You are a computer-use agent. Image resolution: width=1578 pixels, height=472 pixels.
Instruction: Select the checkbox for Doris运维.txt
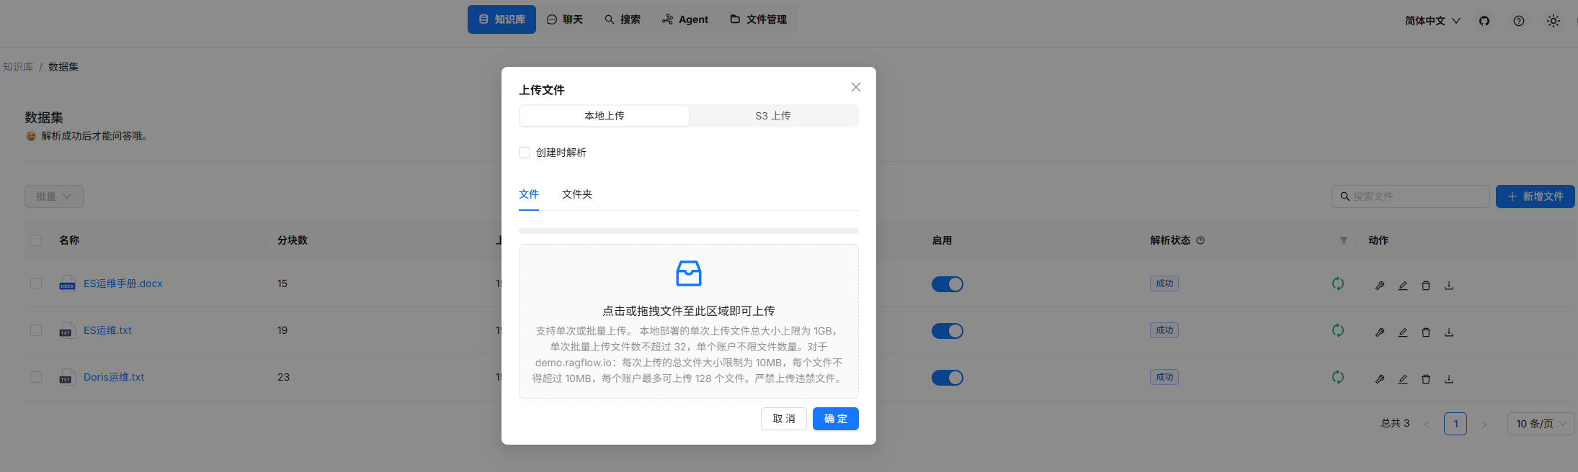(36, 377)
